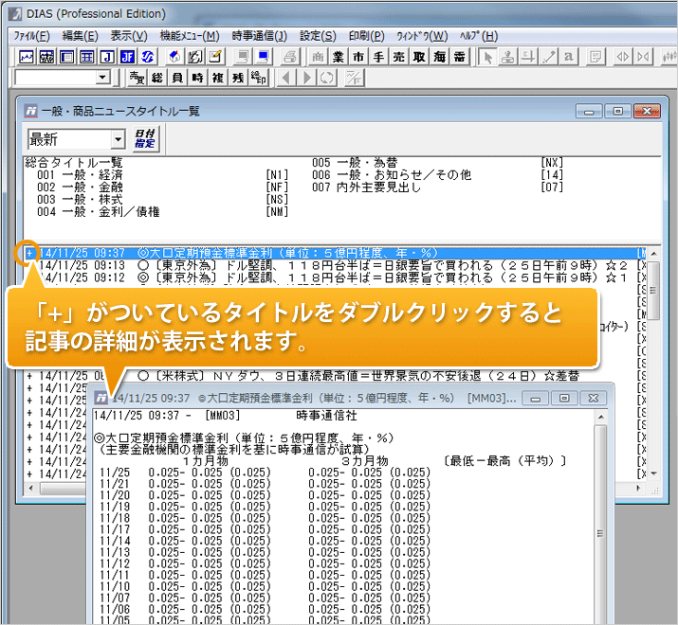The width and height of the screenshot is (678, 625).
Task: Click the JF toolbar icon
Action: tap(125, 57)
